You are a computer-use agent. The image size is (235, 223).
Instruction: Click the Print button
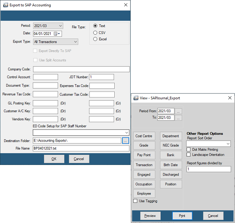coord(182,216)
